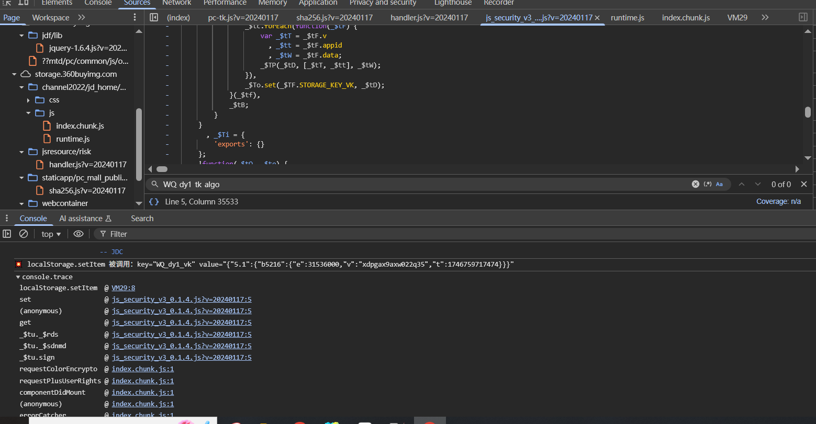Toggle regular expression search option

(708, 184)
